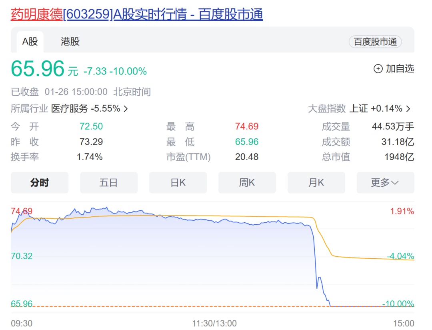
Task: Select the 日K chart tab
Action: coord(178,183)
